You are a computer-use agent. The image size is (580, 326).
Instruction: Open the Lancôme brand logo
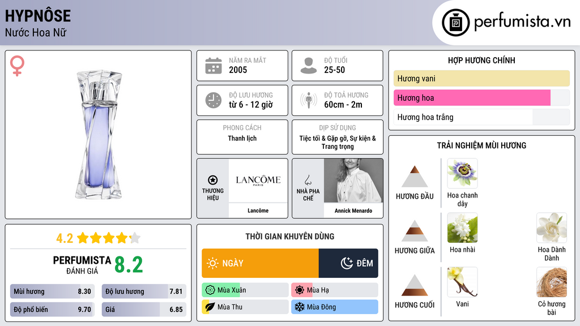point(258,181)
